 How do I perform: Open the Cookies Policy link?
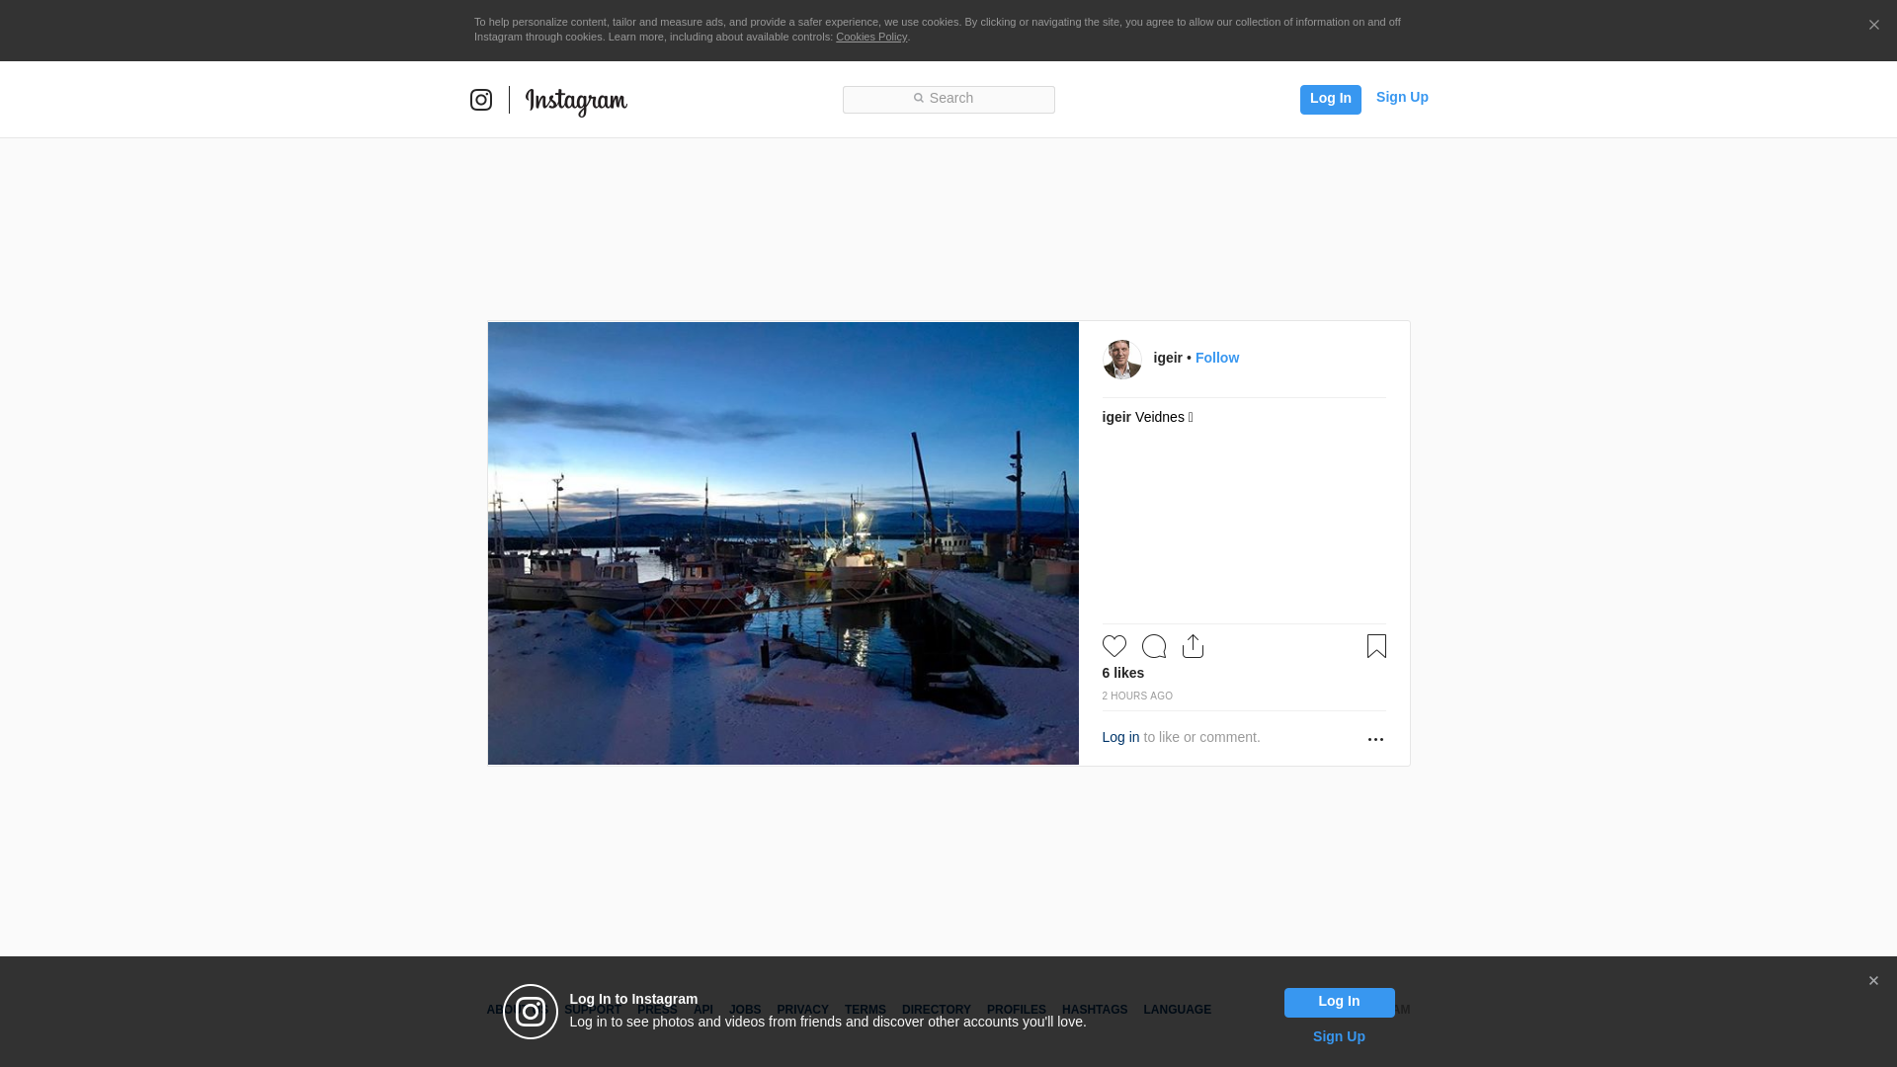[x=870, y=37]
